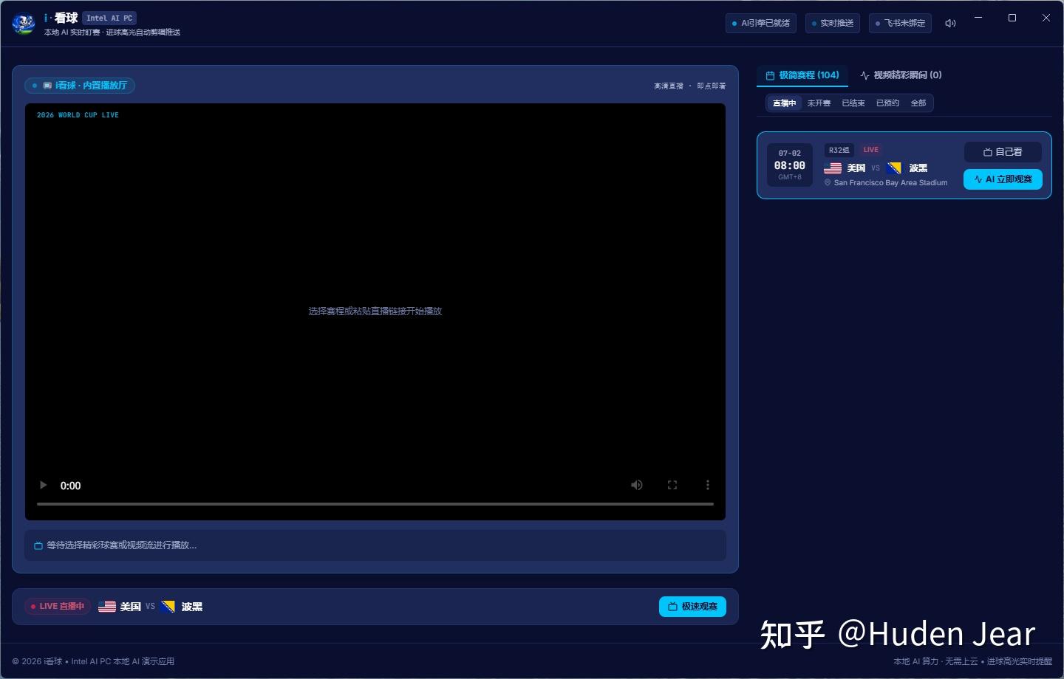Toggle the header sound speaker icon
Image resolution: width=1064 pixels, height=679 pixels.
(950, 24)
